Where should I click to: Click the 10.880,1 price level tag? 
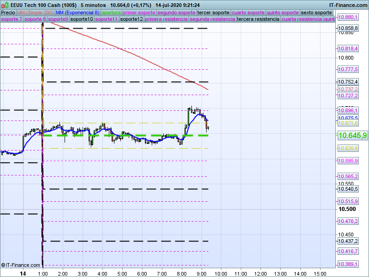(x=348, y=17)
